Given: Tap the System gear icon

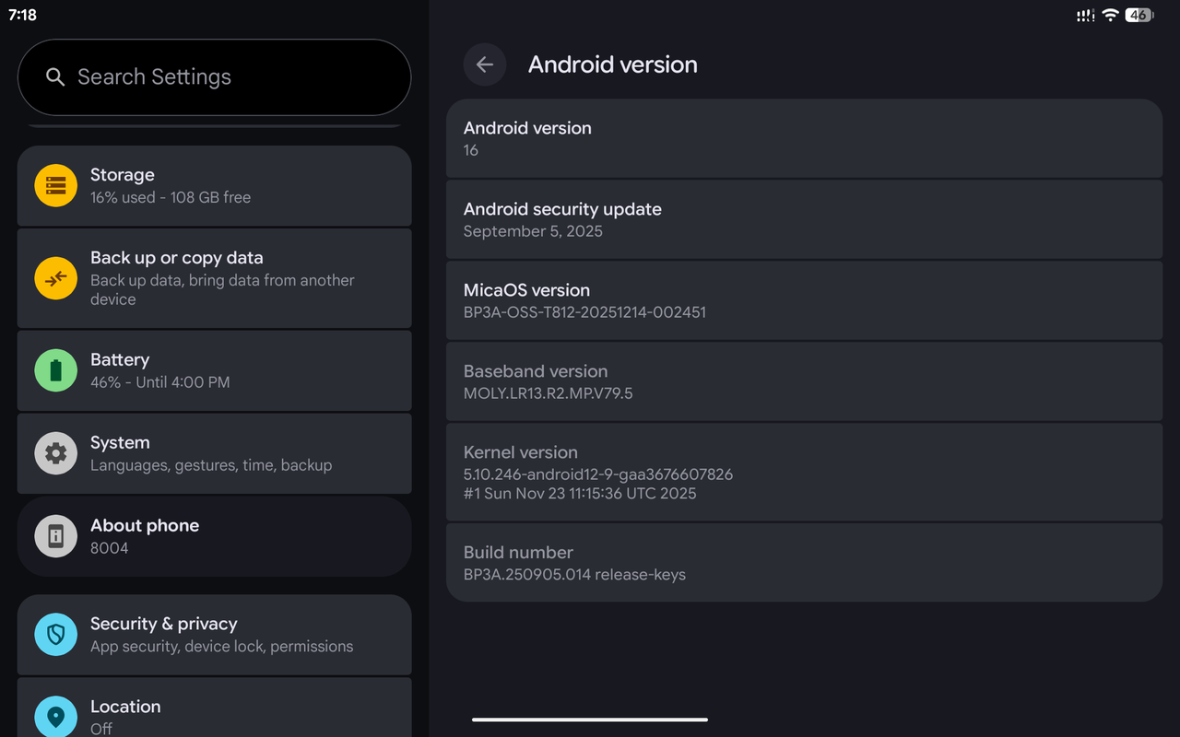Looking at the screenshot, I should coord(55,453).
